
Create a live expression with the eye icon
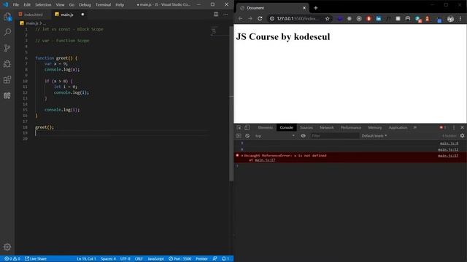point(303,136)
